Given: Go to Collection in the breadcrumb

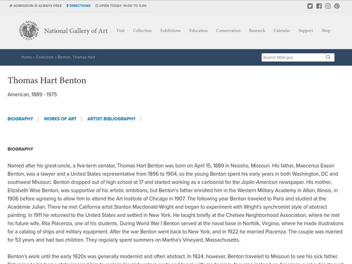Looking at the screenshot, I should pyautogui.click(x=45, y=57).
